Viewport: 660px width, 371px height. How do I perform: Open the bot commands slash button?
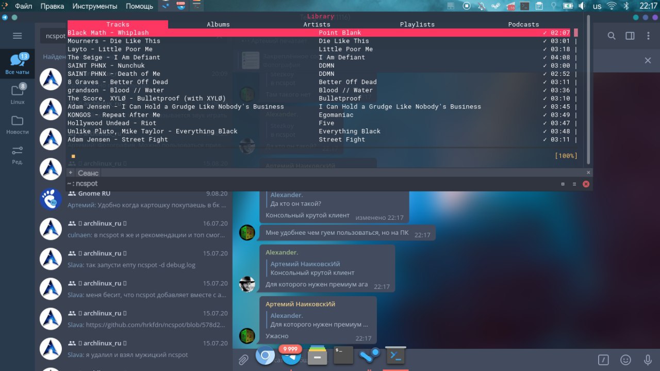click(x=603, y=360)
